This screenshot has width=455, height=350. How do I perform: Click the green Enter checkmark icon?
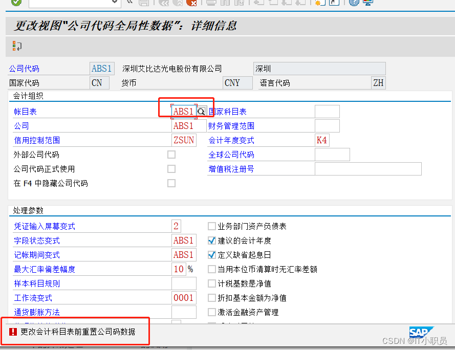coord(16,3)
